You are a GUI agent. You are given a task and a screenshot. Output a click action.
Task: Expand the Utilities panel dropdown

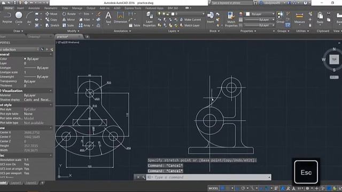(302, 31)
